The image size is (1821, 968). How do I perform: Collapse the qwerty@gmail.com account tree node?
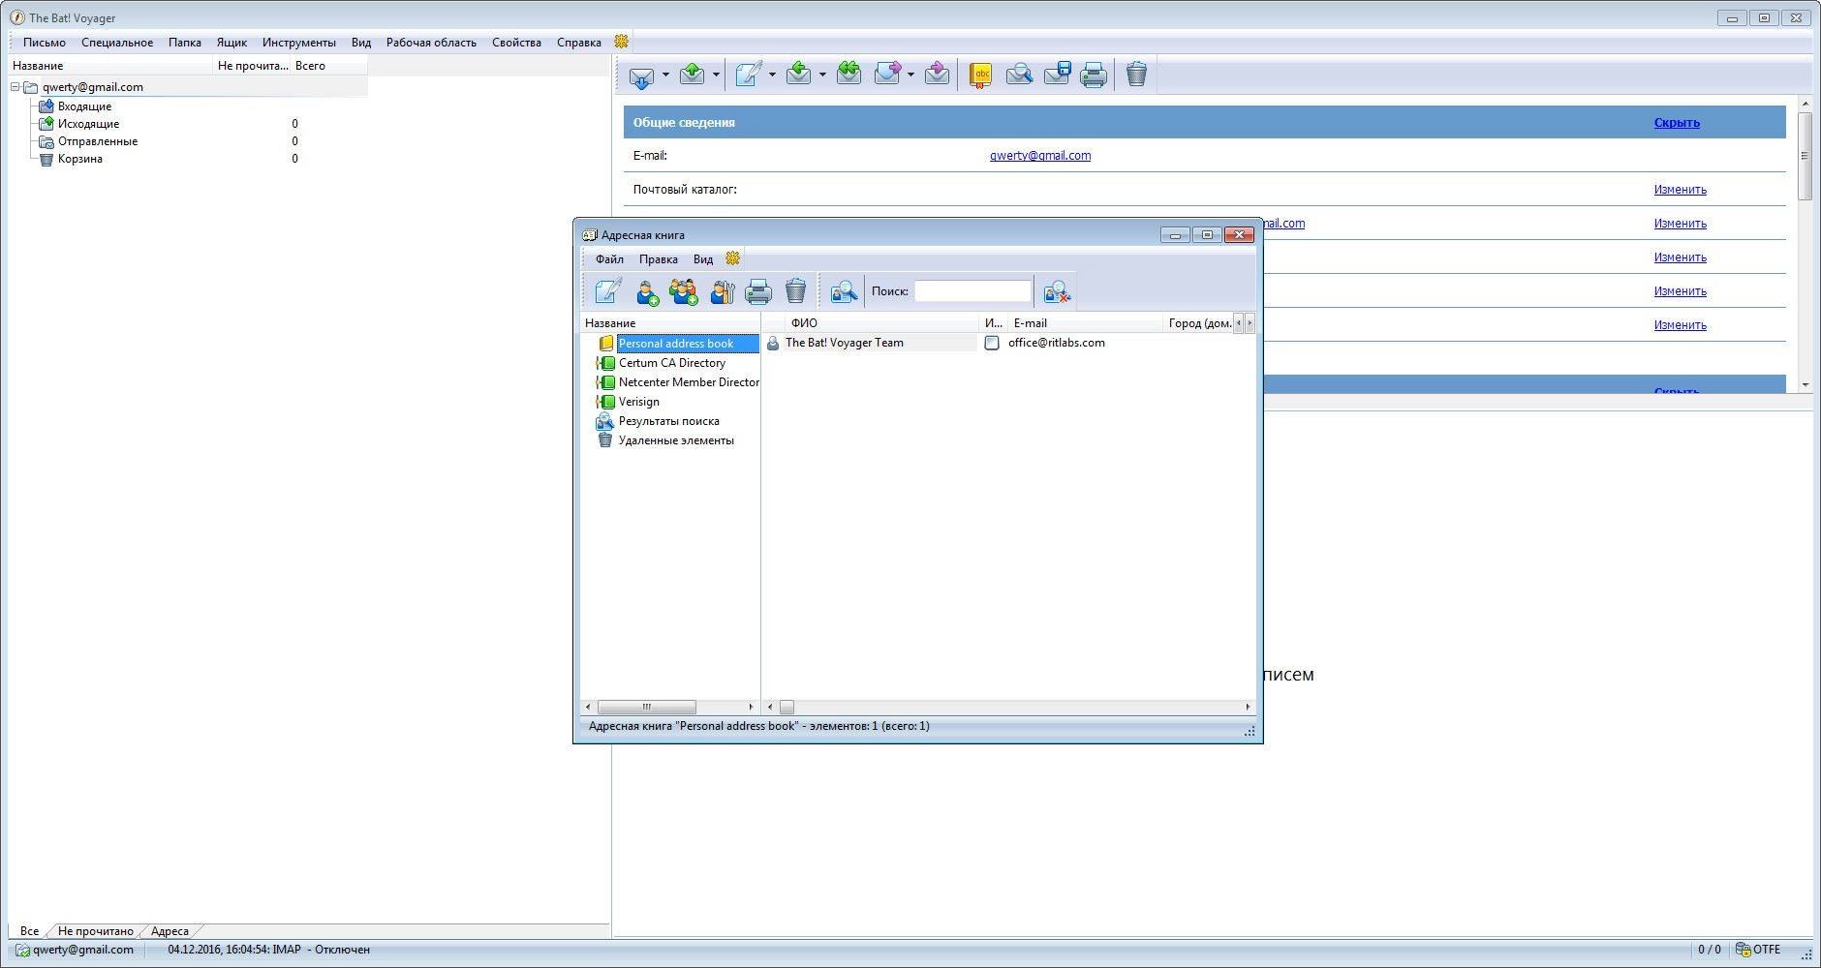15,87
